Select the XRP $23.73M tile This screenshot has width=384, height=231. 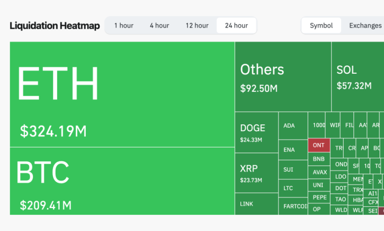[256, 173]
